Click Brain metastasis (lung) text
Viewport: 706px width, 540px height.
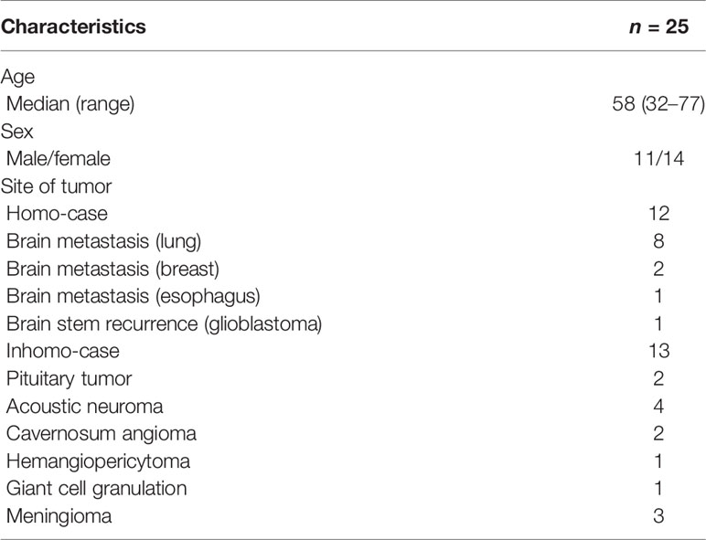103,241
